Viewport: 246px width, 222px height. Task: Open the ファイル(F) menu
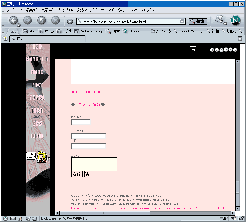click(x=14, y=10)
